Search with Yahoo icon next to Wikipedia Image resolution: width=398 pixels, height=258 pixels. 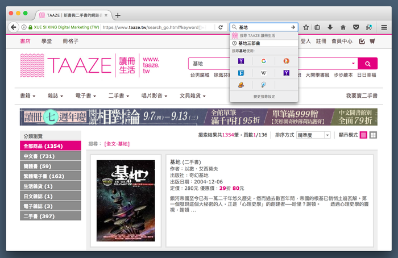point(287,73)
